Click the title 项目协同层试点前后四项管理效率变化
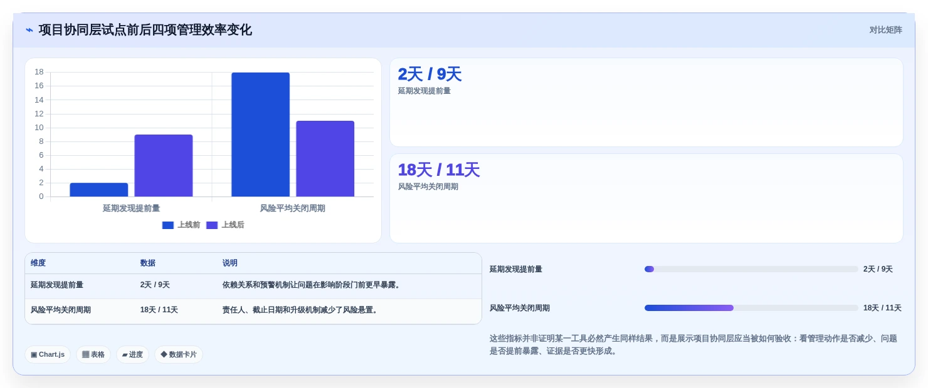The width and height of the screenshot is (928, 388). tap(145, 30)
